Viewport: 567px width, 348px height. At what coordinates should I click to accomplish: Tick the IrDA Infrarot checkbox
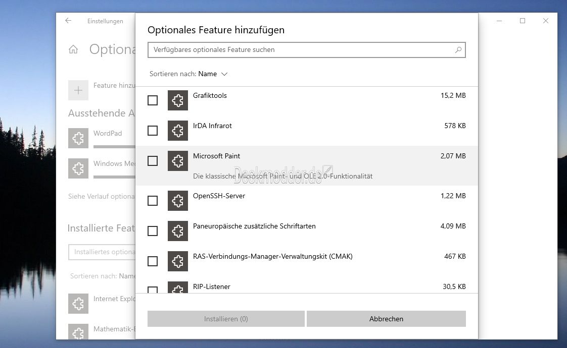click(153, 131)
